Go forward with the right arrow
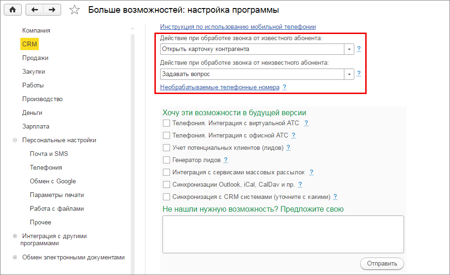Screen dimensions: 450x275 point(52,9)
